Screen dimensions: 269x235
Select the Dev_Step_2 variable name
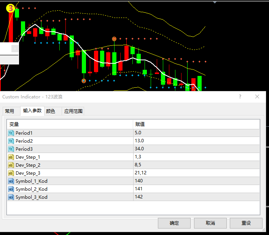point(28,165)
